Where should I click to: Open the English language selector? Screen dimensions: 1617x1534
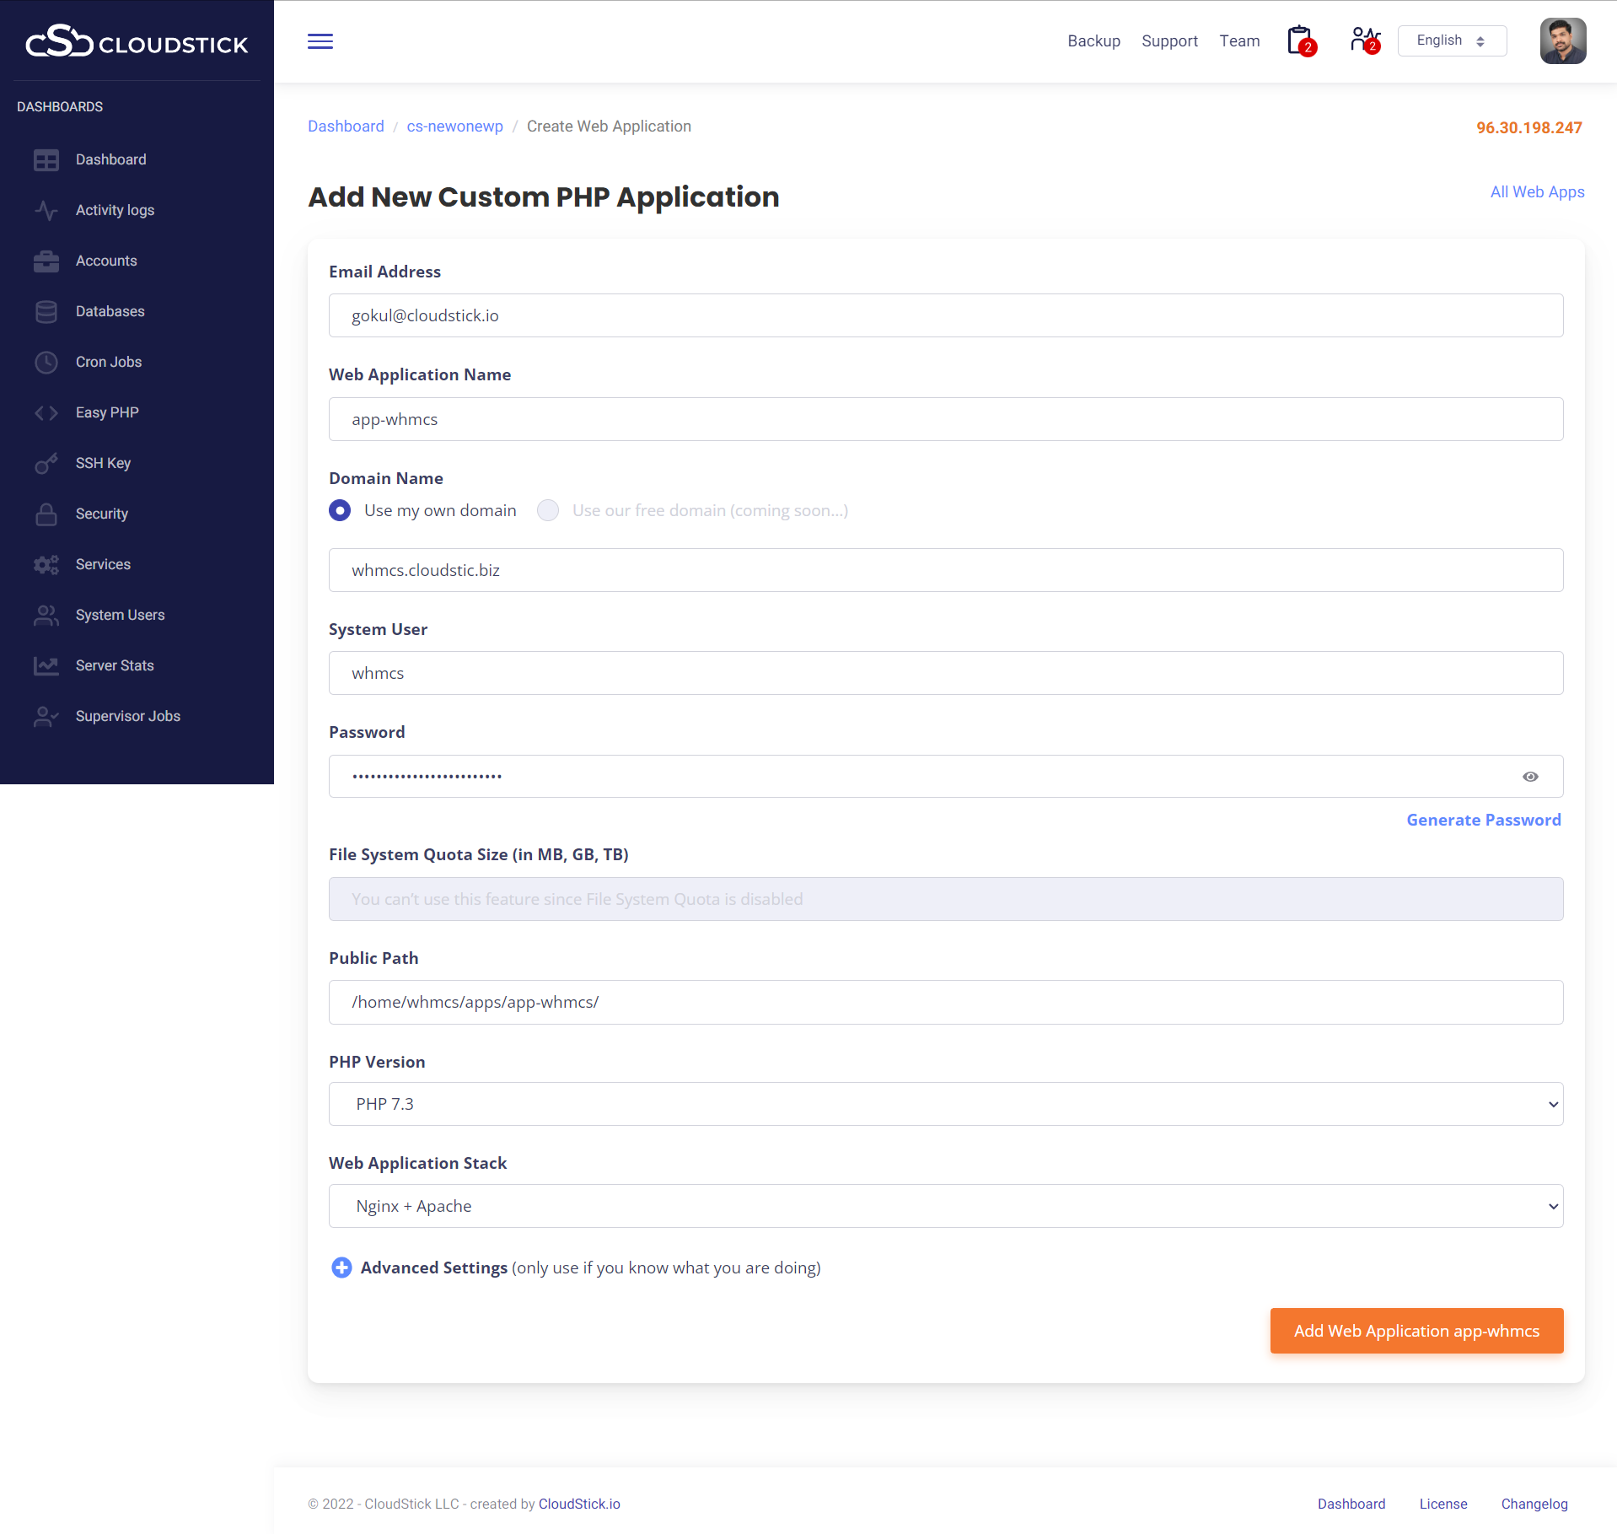(x=1451, y=40)
